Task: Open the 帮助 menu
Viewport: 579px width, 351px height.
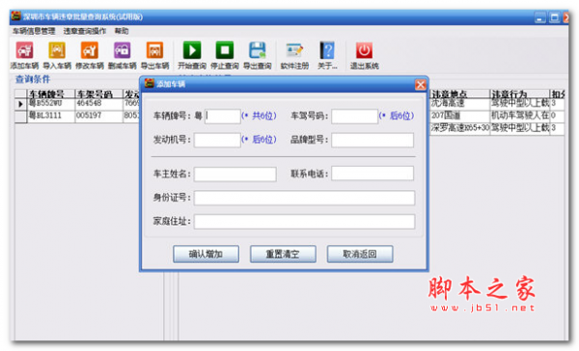Action: tap(122, 31)
